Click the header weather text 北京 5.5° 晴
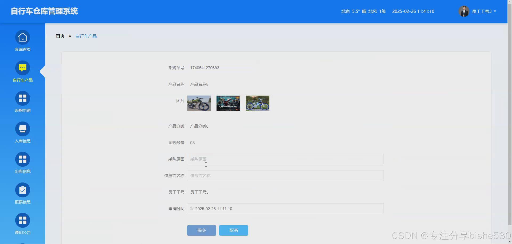 (354, 11)
